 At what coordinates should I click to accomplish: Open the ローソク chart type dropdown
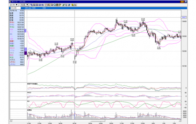click(14, 5)
